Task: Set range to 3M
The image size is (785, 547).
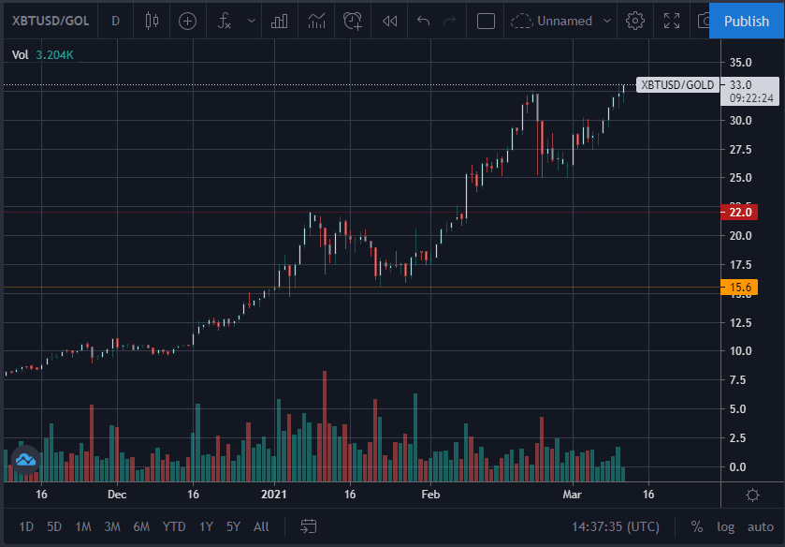Action: pyautogui.click(x=112, y=526)
